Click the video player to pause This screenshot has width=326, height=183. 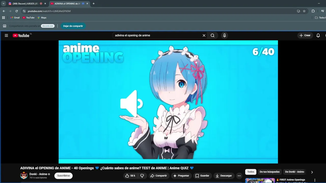168,102
